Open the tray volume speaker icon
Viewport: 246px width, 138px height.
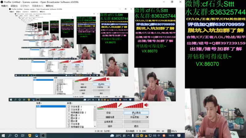pyautogui.click(x=155, y=136)
